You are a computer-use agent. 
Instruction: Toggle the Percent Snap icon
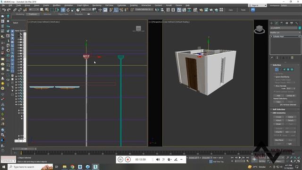pos(121,10)
